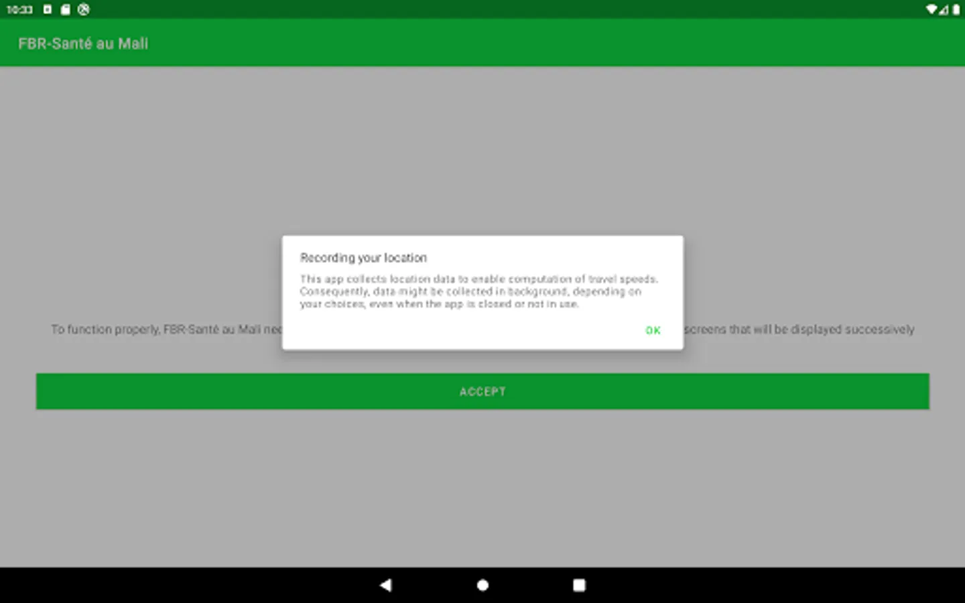Tap the green ACCEPT button

click(x=482, y=391)
